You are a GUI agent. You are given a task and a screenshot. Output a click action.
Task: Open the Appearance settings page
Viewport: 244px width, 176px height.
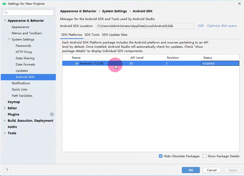(20, 27)
